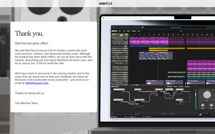Click the Create Preset button
Image resolution: width=215 pixels, height=134 pixels.
[169, 86]
